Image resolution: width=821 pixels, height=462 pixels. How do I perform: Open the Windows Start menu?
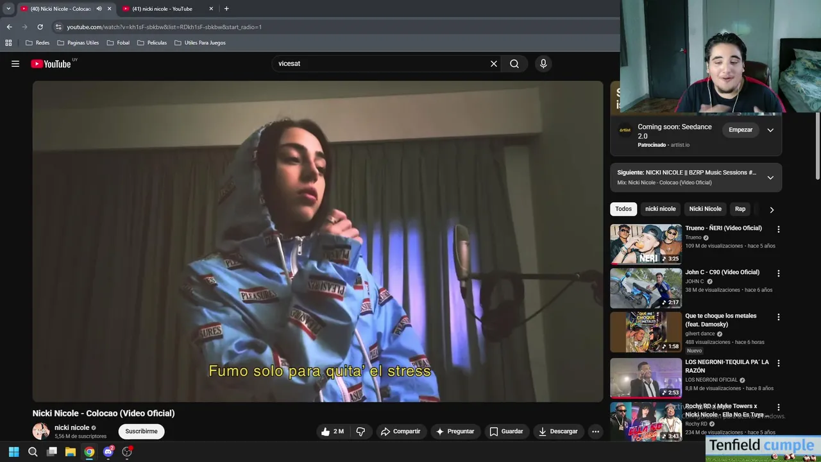click(x=14, y=452)
